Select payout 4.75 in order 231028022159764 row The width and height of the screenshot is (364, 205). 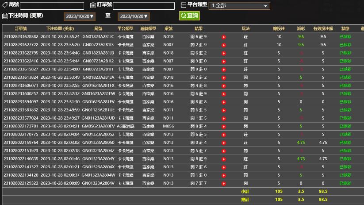coord(301,143)
